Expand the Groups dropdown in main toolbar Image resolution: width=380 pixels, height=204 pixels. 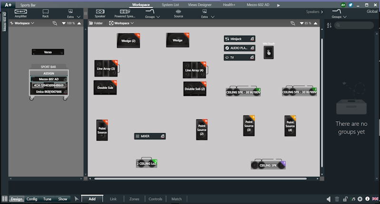(x=152, y=13)
